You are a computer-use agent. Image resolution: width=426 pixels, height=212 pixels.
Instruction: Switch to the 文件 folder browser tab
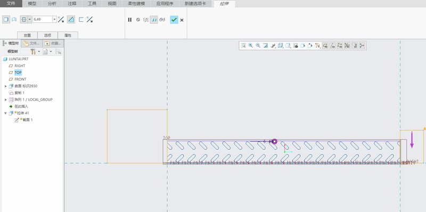[x=31, y=43]
